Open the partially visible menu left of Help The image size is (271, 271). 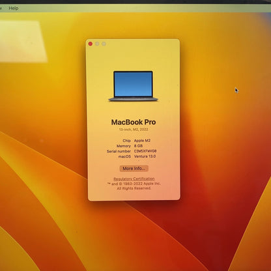tap(1, 8)
